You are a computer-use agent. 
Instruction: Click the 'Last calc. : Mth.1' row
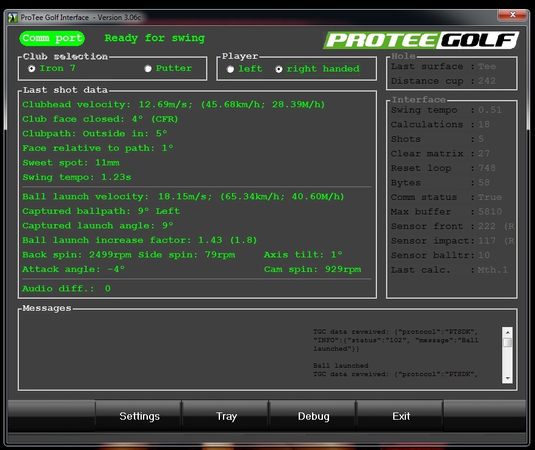(x=450, y=270)
